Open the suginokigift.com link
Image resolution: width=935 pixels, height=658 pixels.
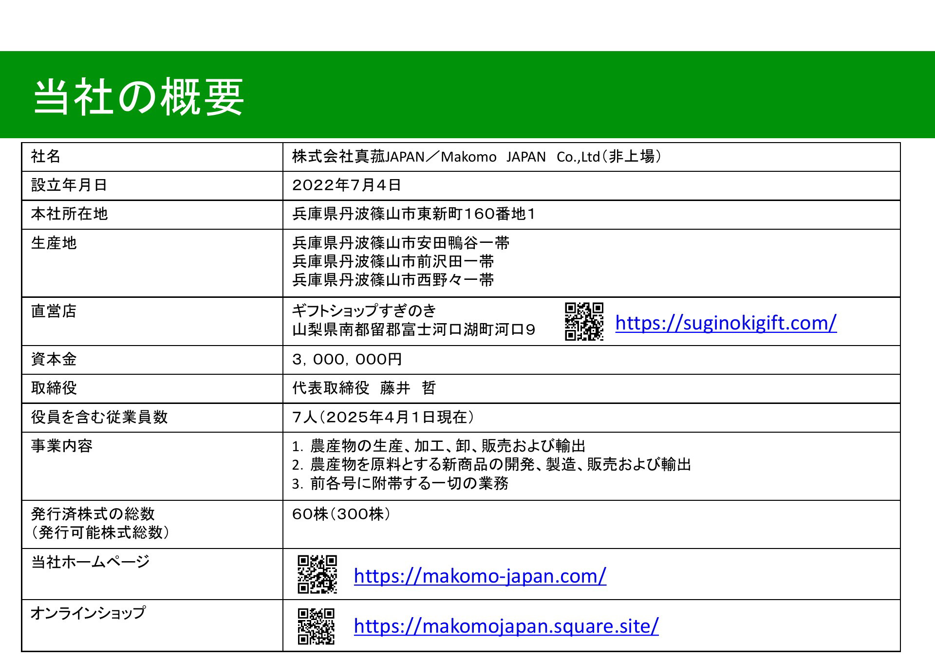coord(726,323)
